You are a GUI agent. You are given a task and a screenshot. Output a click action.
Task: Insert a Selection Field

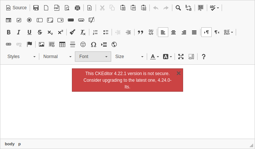60,20
